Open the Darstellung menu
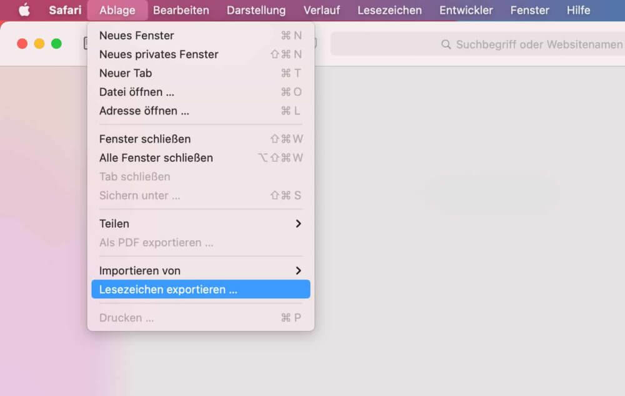 [256, 10]
